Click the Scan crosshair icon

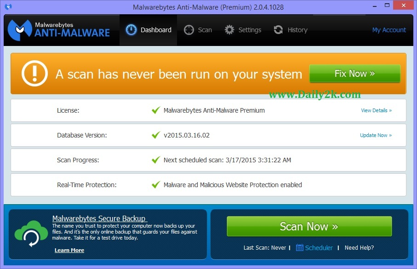click(189, 30)
